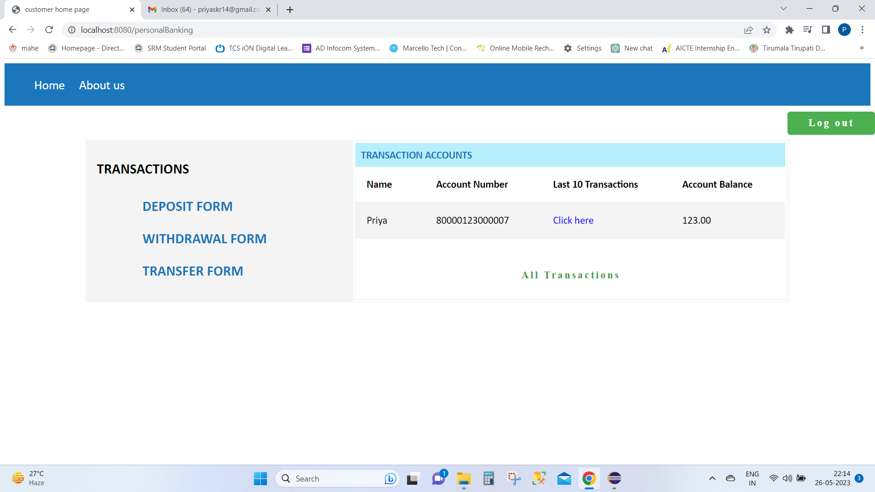
Task: Bookmark this page with the star icon
Action: (767, 30)
